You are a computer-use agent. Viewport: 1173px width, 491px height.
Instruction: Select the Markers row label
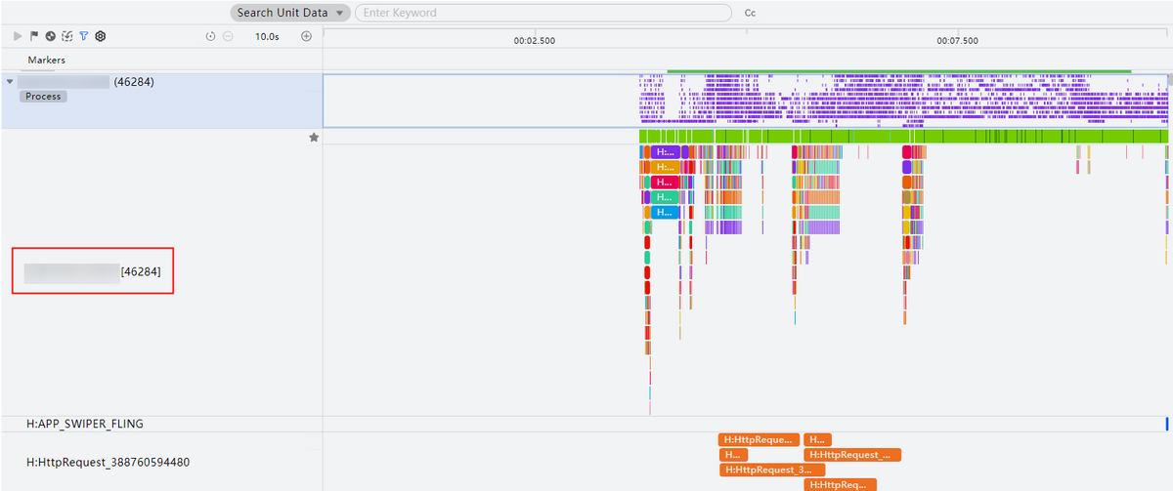46,60
